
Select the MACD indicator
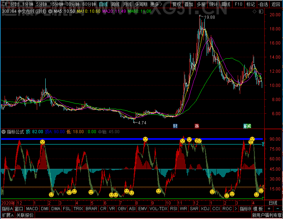pos(32,209)
